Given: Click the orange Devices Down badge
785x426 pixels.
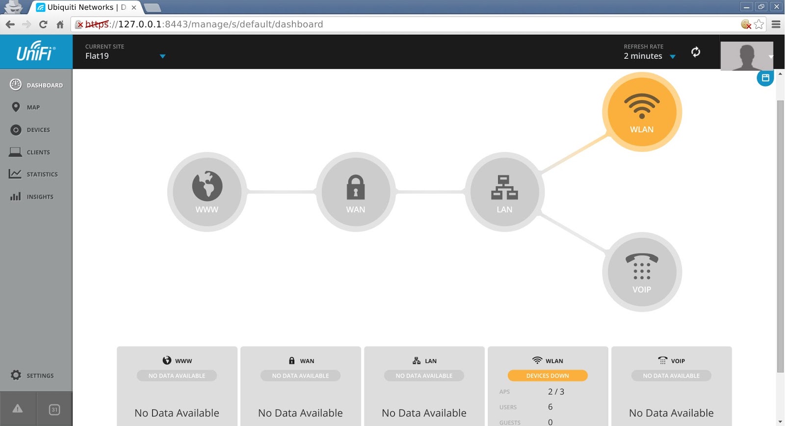Looking at the screenshot, I should point(548,376).
